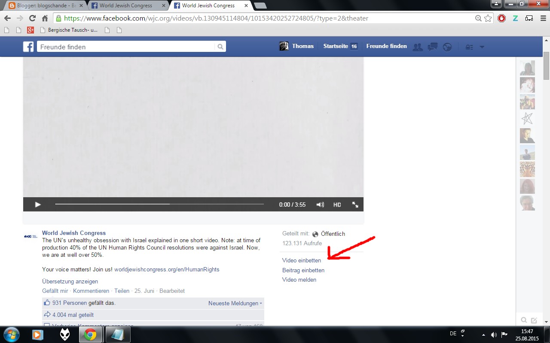The height and width of the screenshot is (343, 550).
Task: Open a new browser tab
Action: point(260,6)
